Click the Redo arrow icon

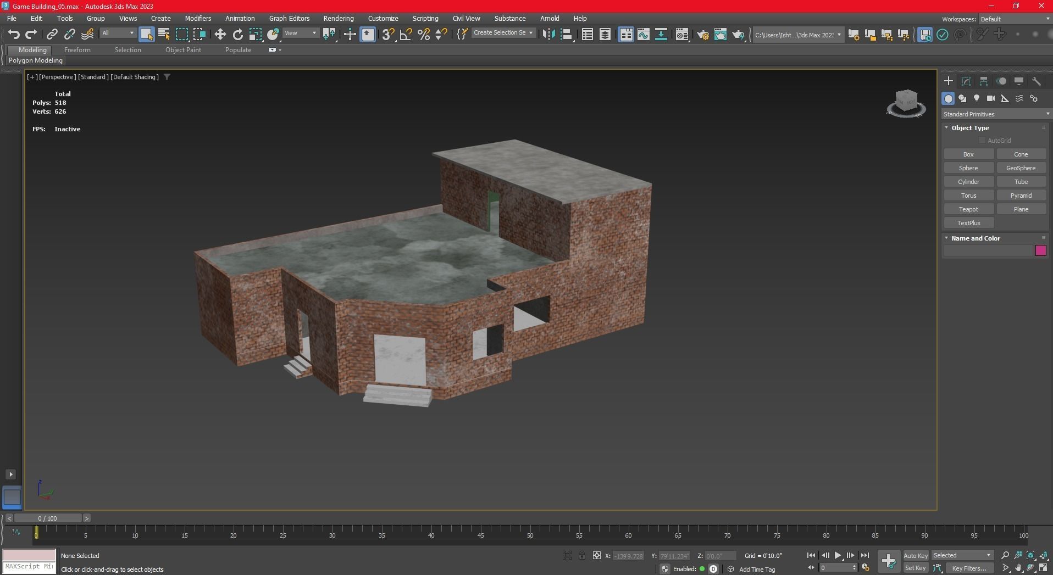pos(31,35)
